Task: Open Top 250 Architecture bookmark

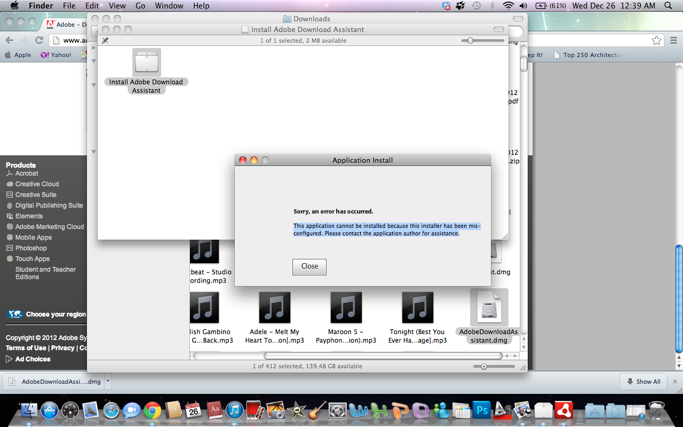Action: [588, 55]
